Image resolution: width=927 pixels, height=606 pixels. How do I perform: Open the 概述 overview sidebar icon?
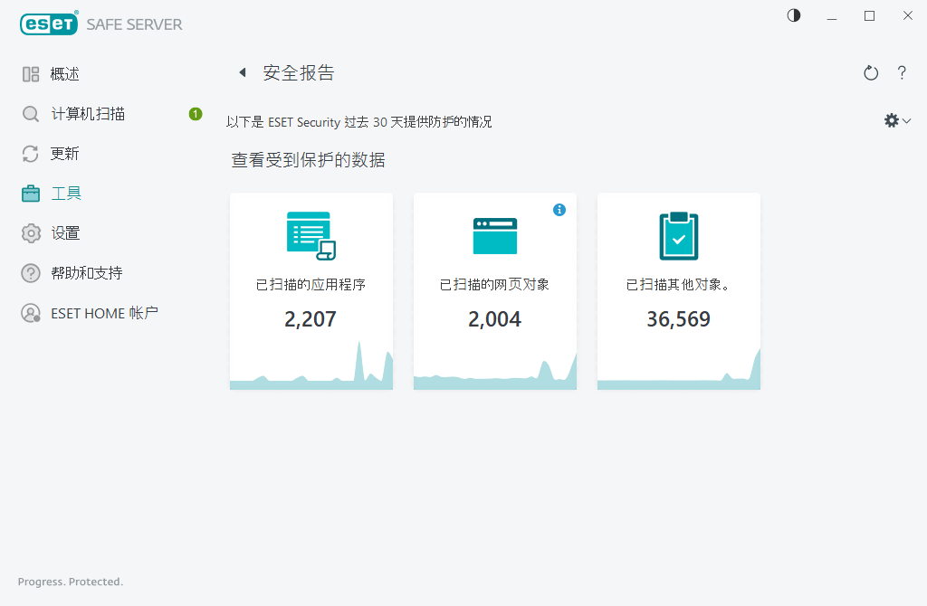[30, 73]
